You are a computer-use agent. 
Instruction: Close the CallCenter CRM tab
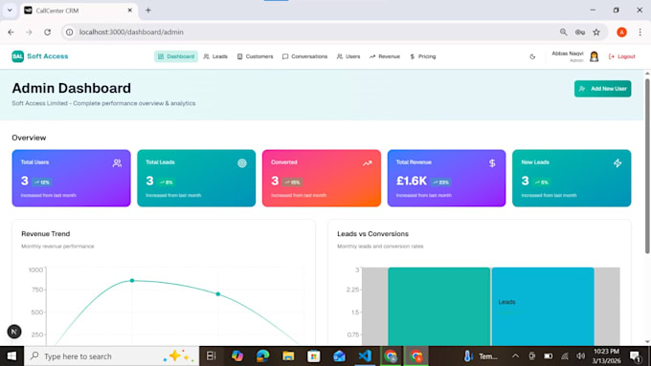click(129, 11)
